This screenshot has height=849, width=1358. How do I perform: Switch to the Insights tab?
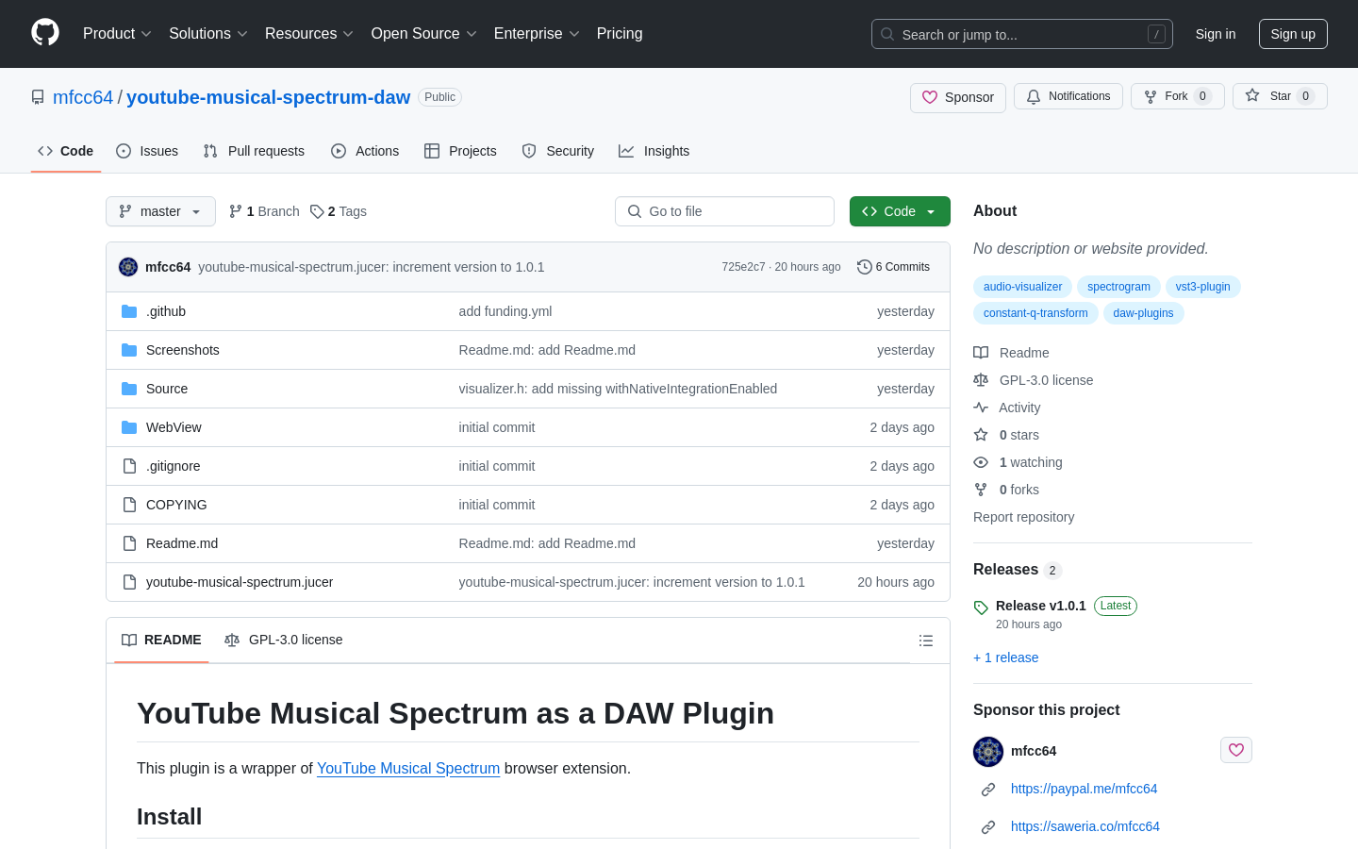click(654, 151)
